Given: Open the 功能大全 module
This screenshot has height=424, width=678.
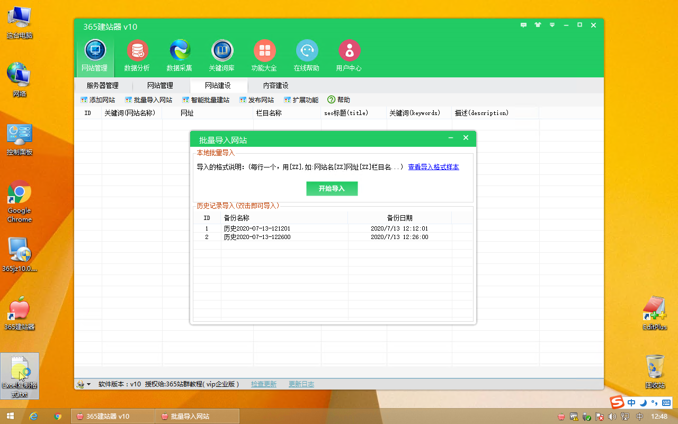Looking at the screenshot, I should tap(264, 56).
